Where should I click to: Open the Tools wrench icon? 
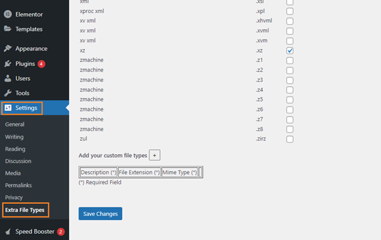click(x=8, y=93)
